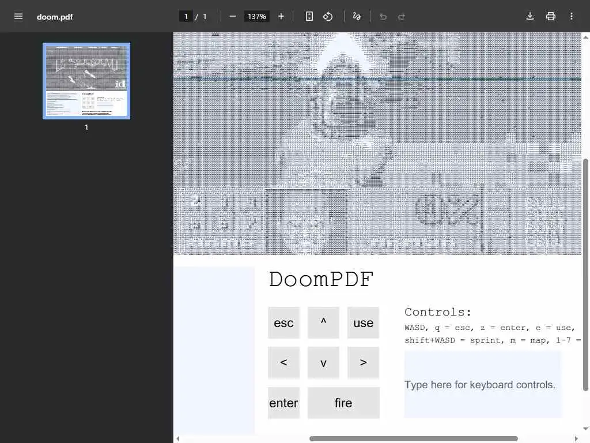Zoom in with the plus icon
This screenshot has height=443, width=590.
pyautogui.click(x=281, y=17)
